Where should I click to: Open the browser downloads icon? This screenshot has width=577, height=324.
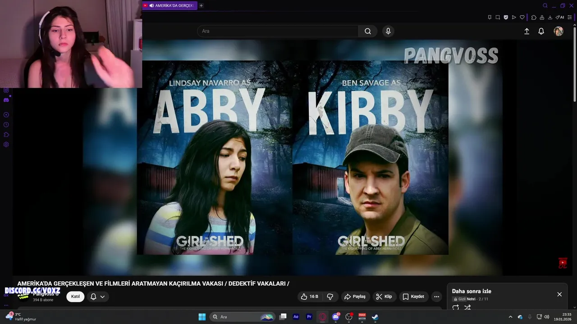click(x=550, y=18)
